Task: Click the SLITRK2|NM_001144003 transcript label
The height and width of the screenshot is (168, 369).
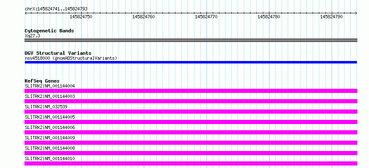Action: pyautogui.click(x=50, y=97)
